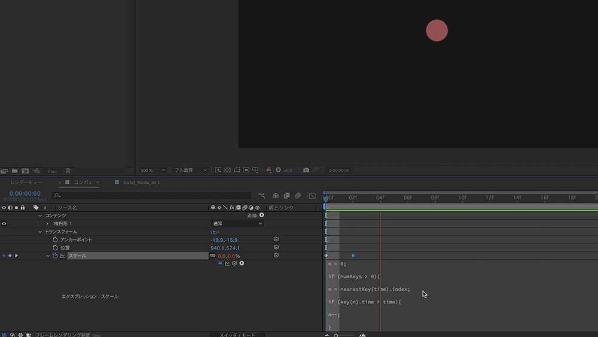Click the second Scale keyframe on timeline
Viewport: 598px width, 337px height.
353,256
